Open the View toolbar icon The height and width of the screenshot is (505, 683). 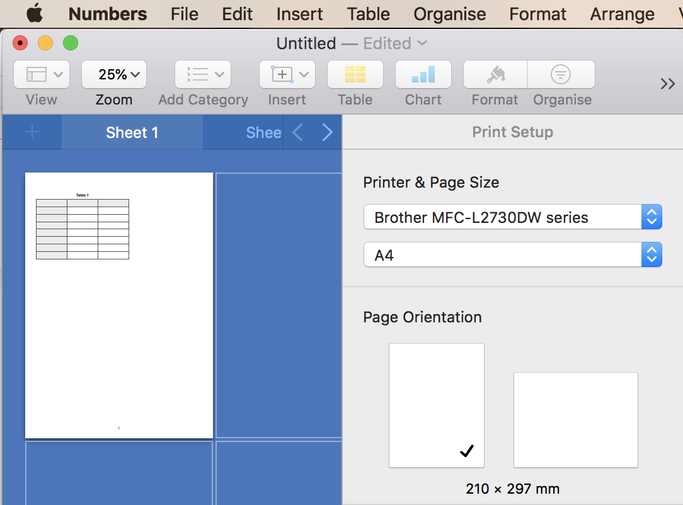coord(42,75)
